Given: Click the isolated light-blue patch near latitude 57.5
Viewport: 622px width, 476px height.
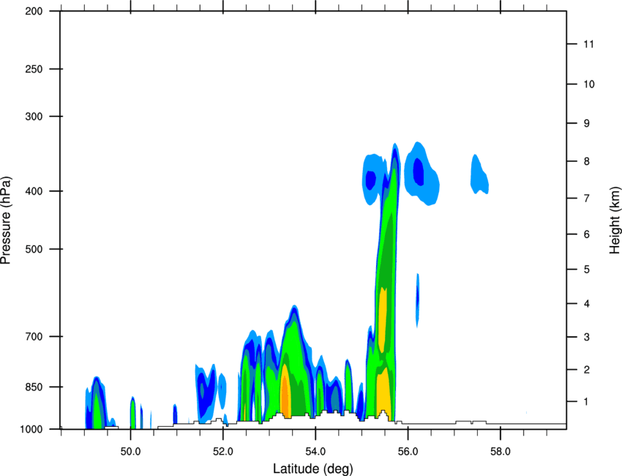Looking at the screenshot, I should (x=479, y=174).
